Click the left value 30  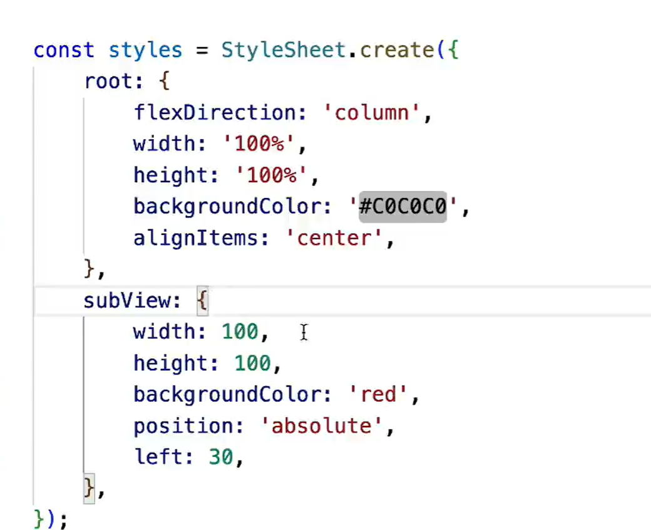point(222,457)
